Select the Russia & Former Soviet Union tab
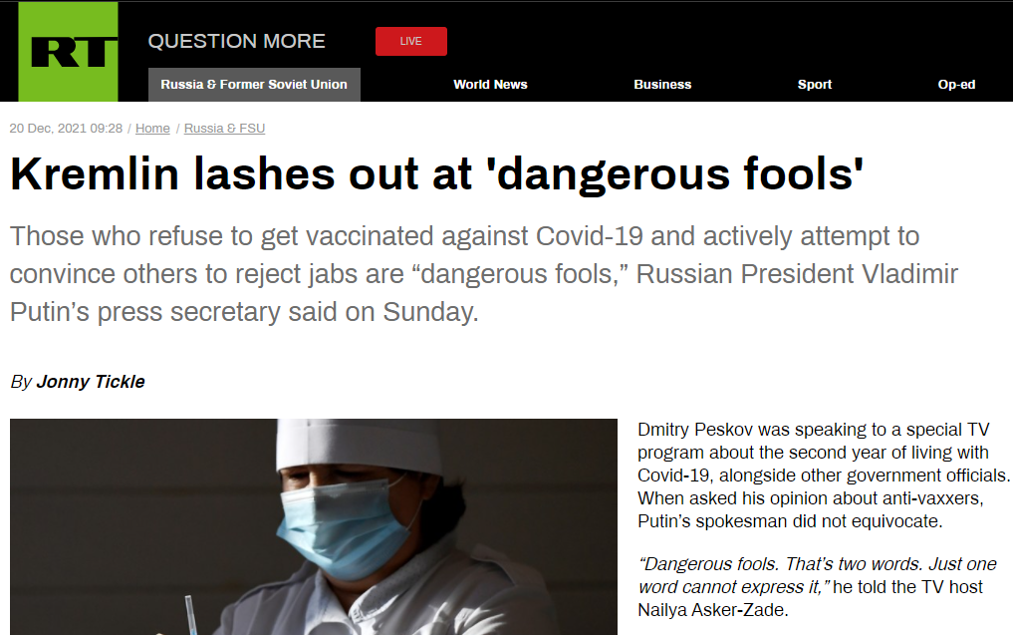1013x635 pixels. [254, 85]
